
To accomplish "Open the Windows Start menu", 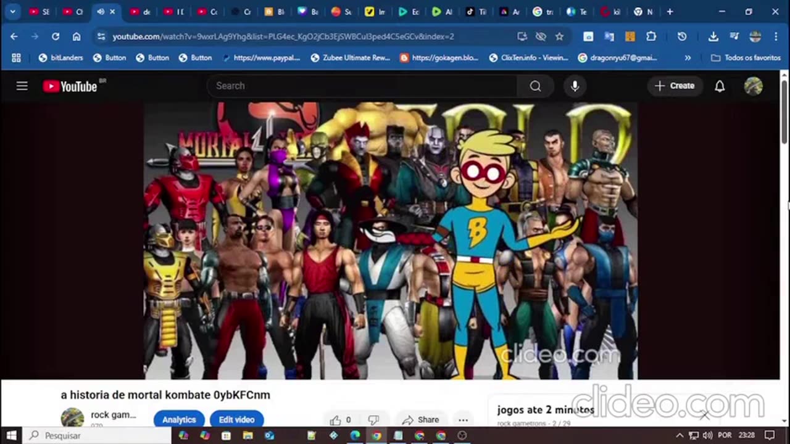I will click(x=11, y=435).
